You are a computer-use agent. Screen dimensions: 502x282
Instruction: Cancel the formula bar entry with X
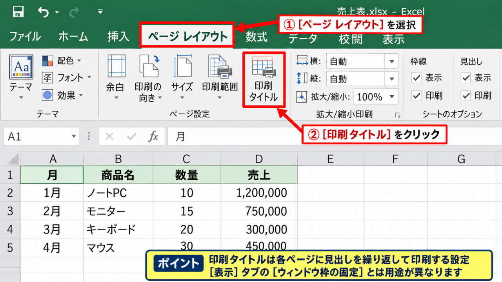click(x=109, y=136)
